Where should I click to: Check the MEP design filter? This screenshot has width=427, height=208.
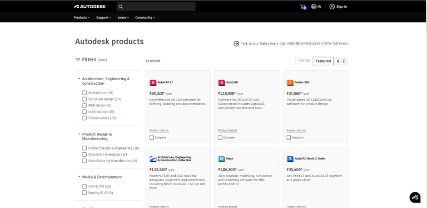tap(84, 105)
